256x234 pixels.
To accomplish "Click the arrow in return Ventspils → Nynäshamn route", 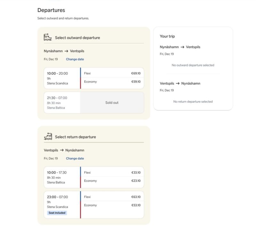I will [x=61, y=150].
